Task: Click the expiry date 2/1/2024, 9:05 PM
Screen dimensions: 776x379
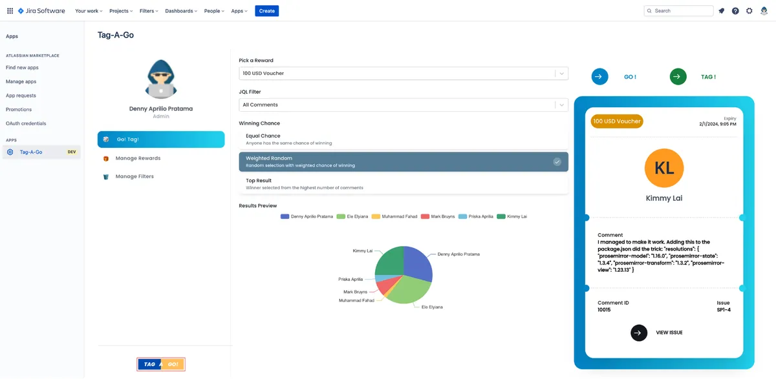Action: pos(718,124)
